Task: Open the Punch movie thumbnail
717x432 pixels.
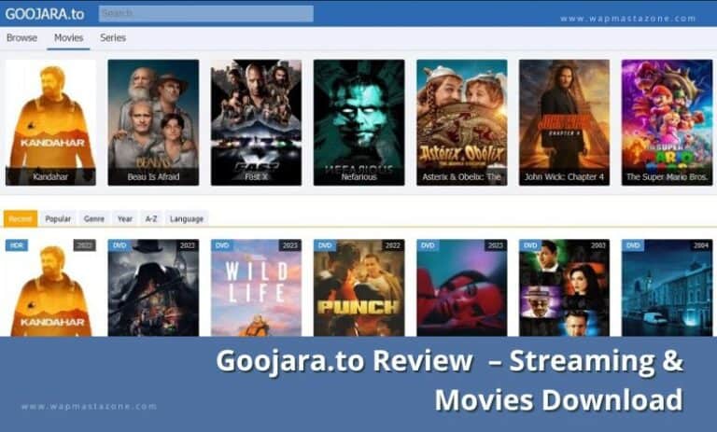Action: point(358,287)
